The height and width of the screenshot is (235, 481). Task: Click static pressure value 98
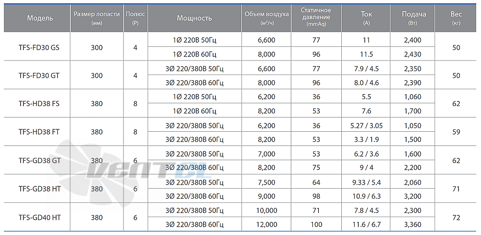tap(316, 196)
